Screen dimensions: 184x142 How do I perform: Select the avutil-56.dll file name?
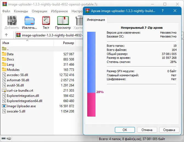click(x=15, y=85)
